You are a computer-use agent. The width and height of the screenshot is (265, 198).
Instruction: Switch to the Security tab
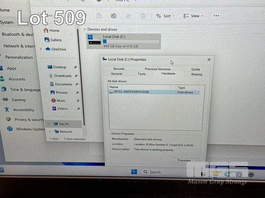click(119, 69)
